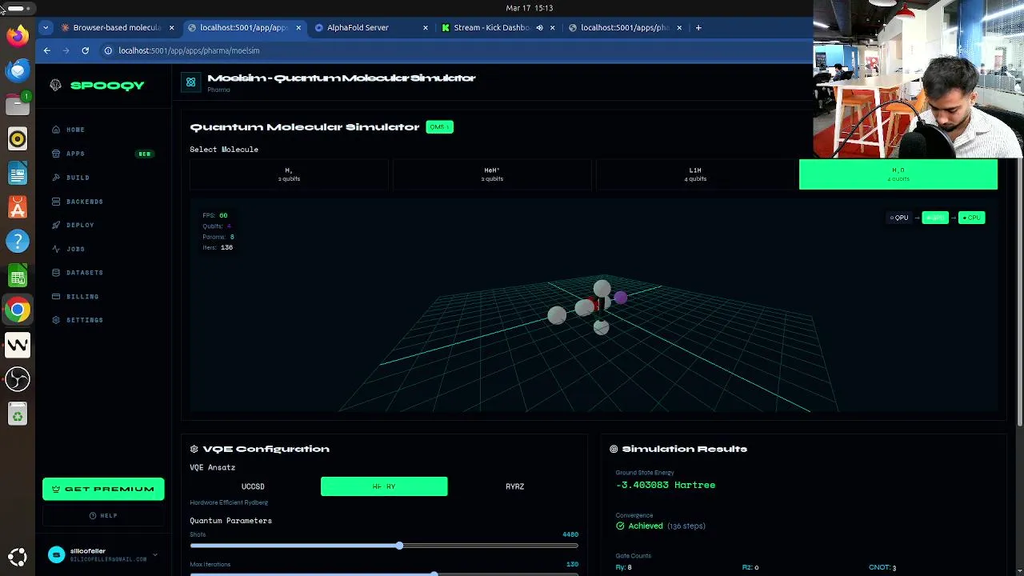Image resolution: width=1024 pixels, height=576 pixels.
Task: Open Build in the sidebar
Action: tap(78, 178)
